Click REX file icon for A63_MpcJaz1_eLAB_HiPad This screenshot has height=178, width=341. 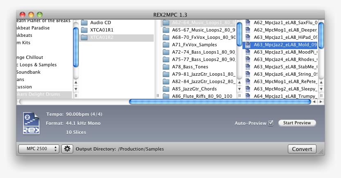(x=248, y=37)
